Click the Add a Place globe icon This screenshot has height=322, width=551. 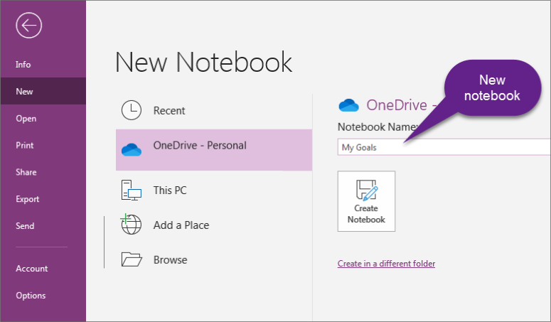131,224
